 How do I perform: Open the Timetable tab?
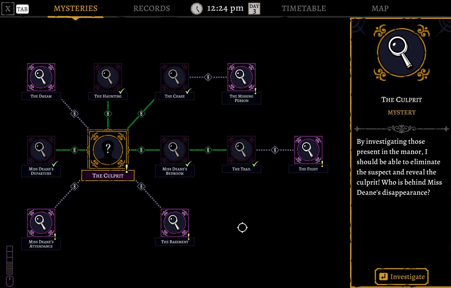(x=304, y=8)
